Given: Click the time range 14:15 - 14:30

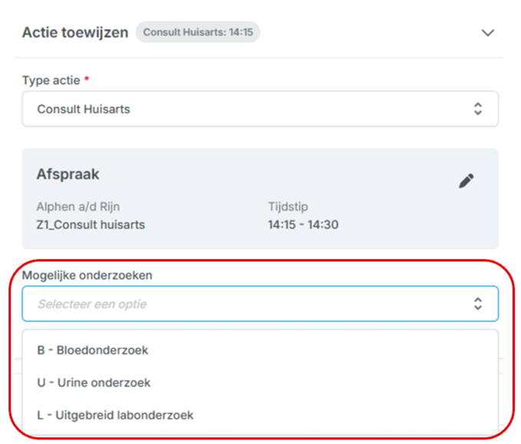Looking at the screenshot, I should pyautogui.click(x=303, y=225).
